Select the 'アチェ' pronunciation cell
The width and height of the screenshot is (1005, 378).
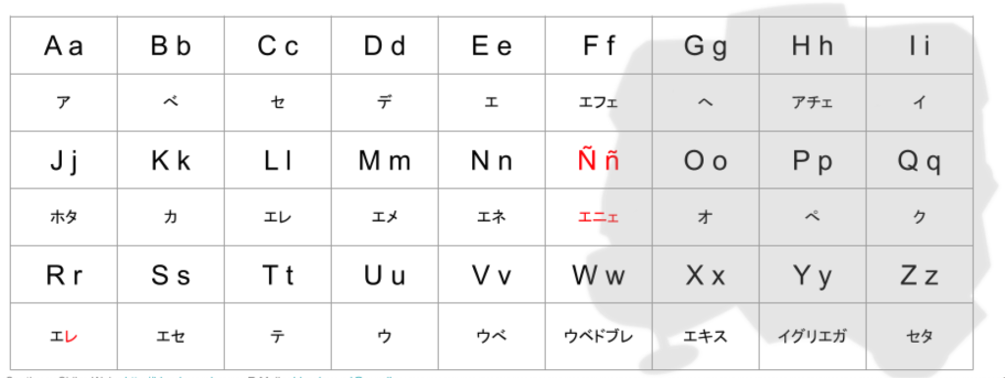(x=813, y=102)
